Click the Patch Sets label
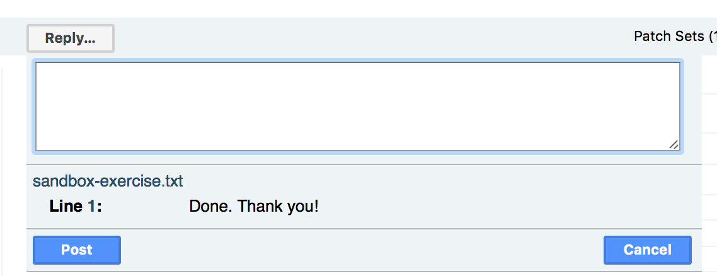The width and height of the screenshot is (717, 276). click(x=668, y=37)
